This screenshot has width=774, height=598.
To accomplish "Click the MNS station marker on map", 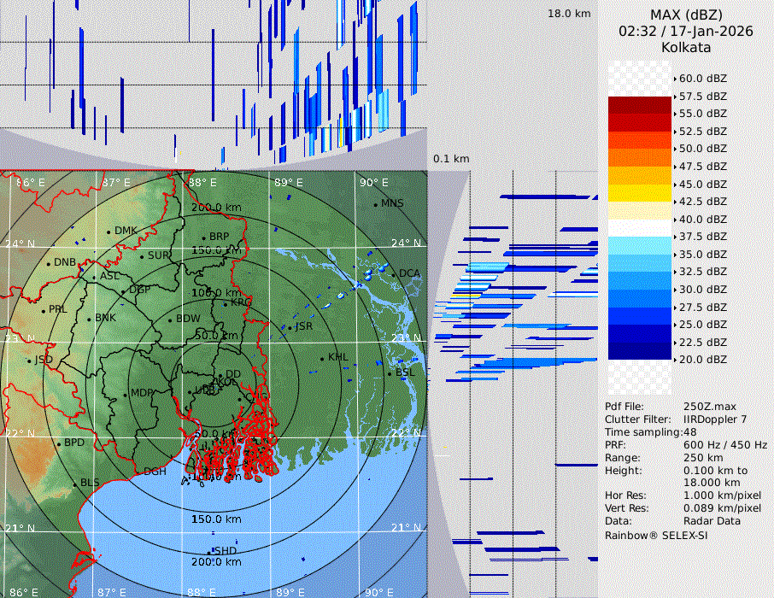I will click(376, 204).
